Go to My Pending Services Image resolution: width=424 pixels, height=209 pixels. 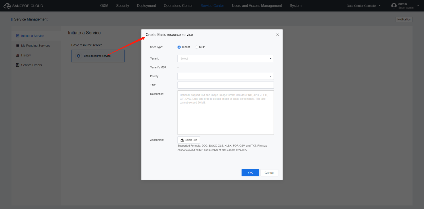(x=36, y=46)
